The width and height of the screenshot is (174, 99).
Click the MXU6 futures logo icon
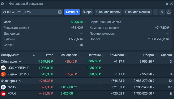pos(3,93)
